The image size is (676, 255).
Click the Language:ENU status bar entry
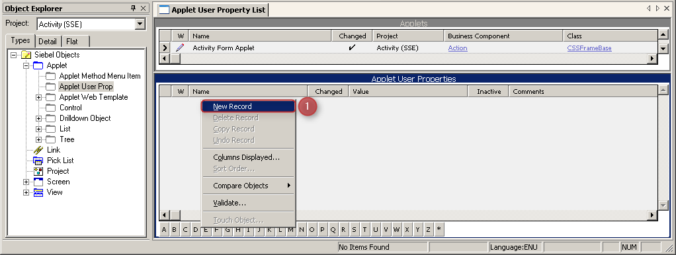(x=515, y=247)
